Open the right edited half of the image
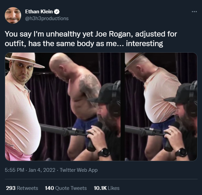202x195 pixels. [161, 107]
